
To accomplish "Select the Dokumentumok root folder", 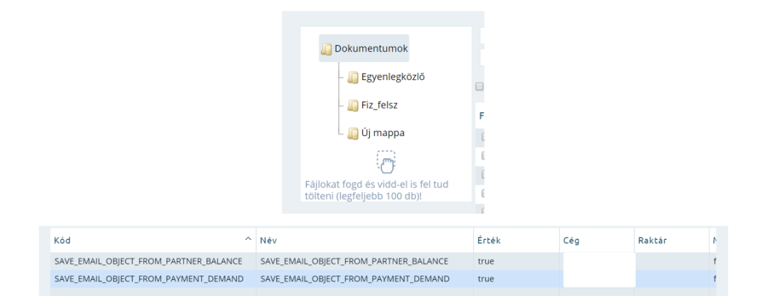I will click(x=364, y=48).
